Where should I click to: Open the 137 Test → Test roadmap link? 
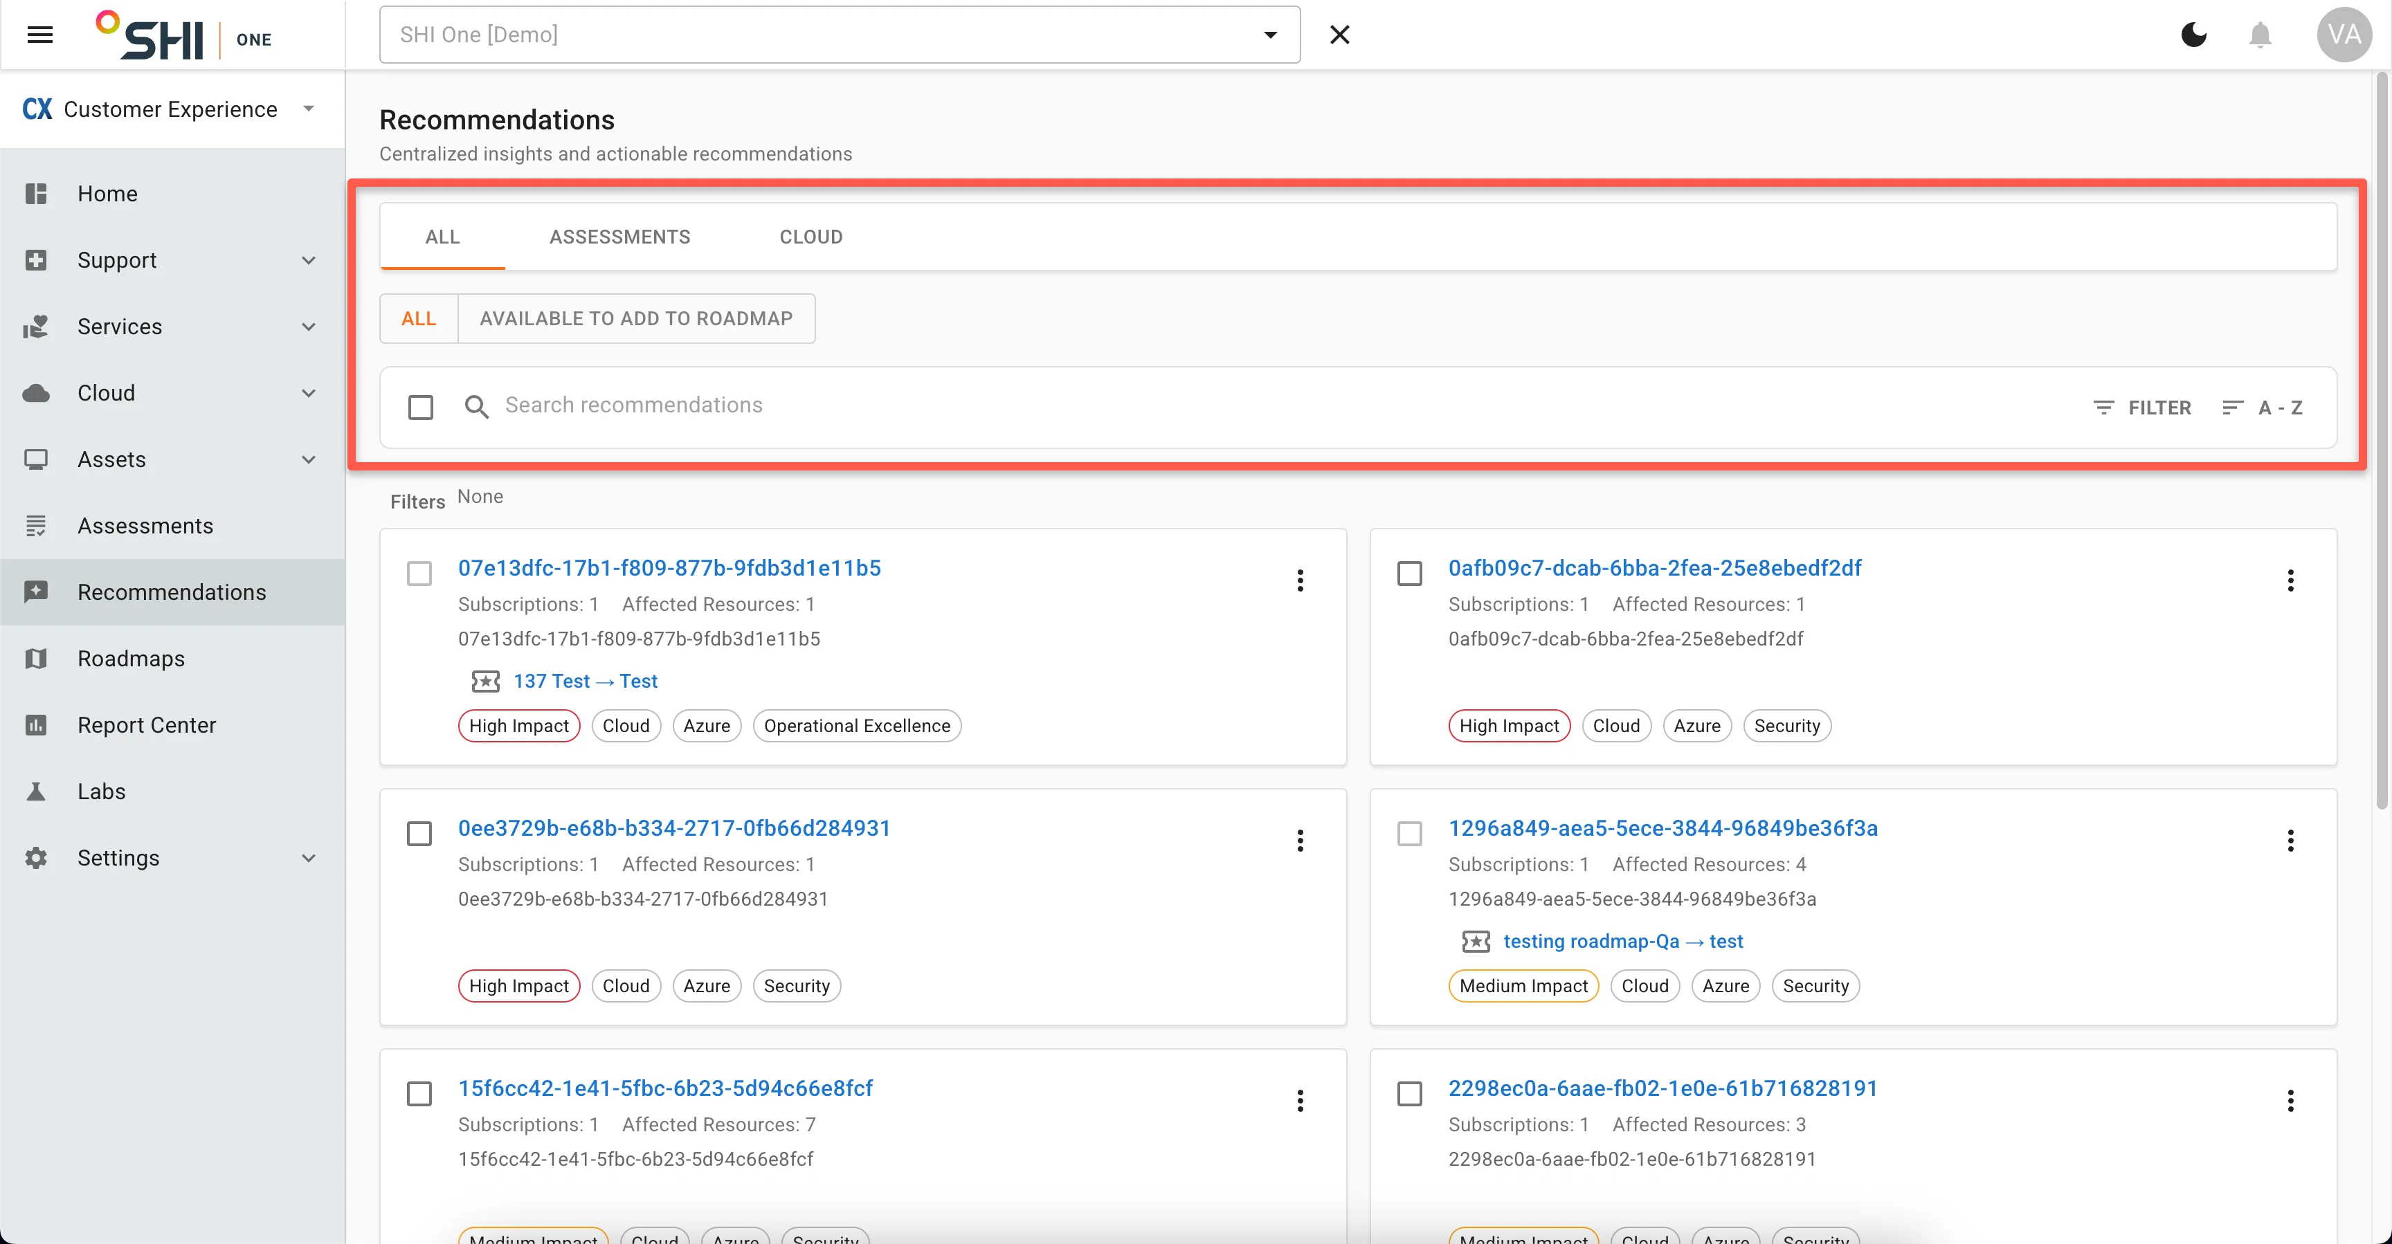[585, 682]
